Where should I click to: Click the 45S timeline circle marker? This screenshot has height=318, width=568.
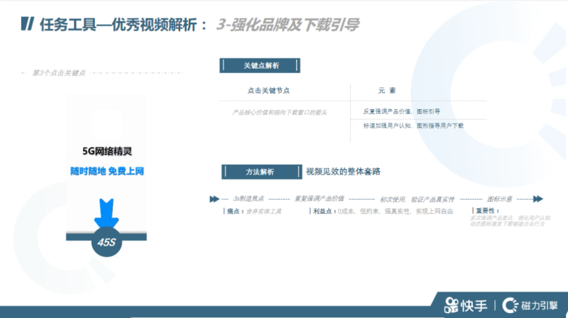tap(106, 242)
